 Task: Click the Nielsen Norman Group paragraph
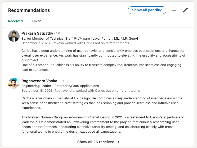(103, 124)
